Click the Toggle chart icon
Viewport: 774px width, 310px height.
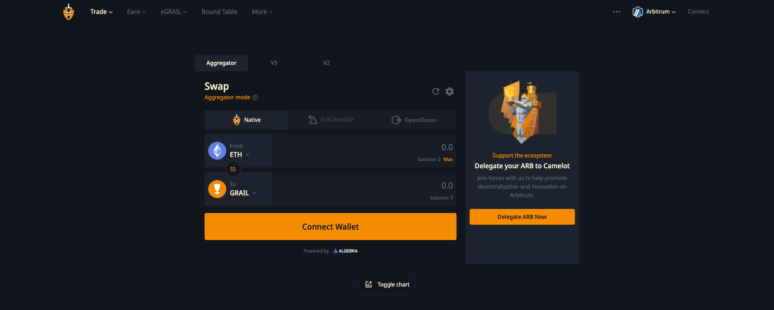point(368,284)
